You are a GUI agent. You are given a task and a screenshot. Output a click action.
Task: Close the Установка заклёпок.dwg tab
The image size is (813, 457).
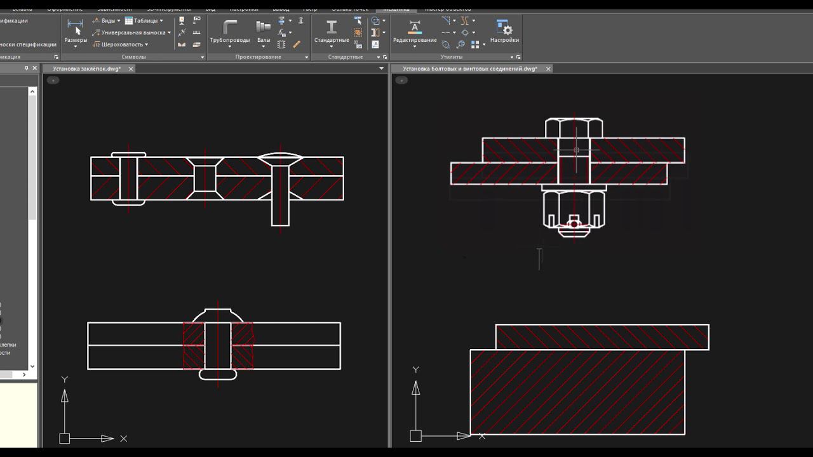(x=131, y=69)
